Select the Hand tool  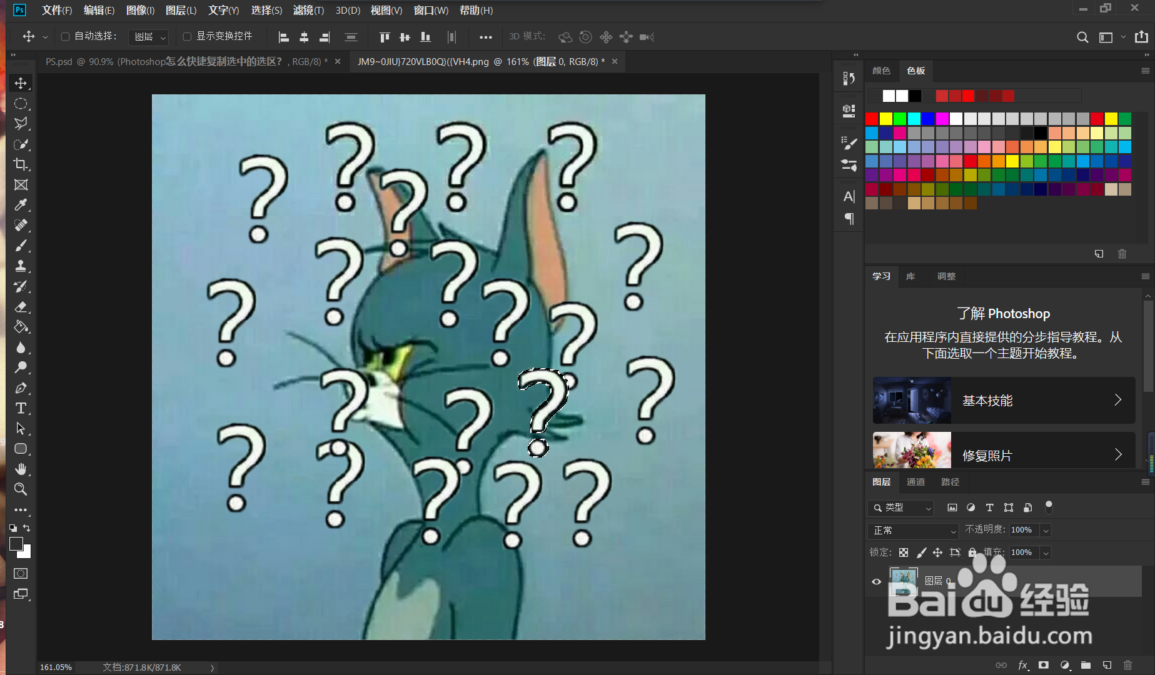[21, 469]
